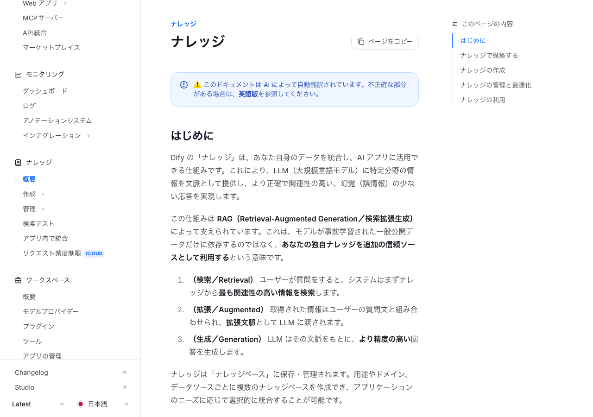Click the Japan flag language icon
593x417 pixels.
[81, 404]
